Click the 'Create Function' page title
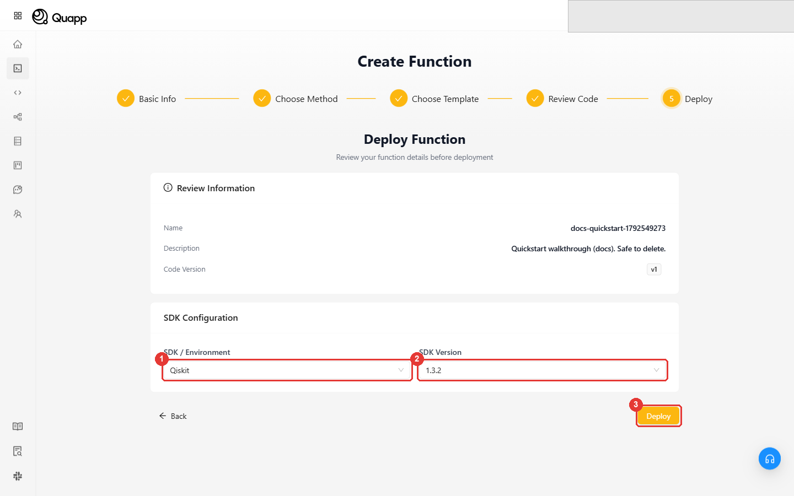794x496 pixels. pos(415,61)
